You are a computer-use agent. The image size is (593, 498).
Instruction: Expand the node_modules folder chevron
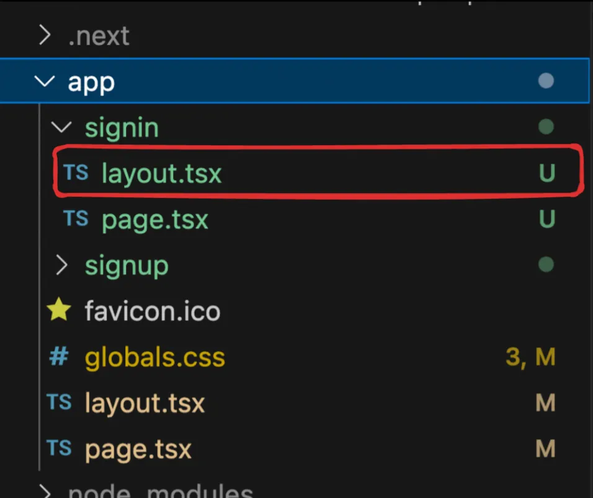click(45, 491)
